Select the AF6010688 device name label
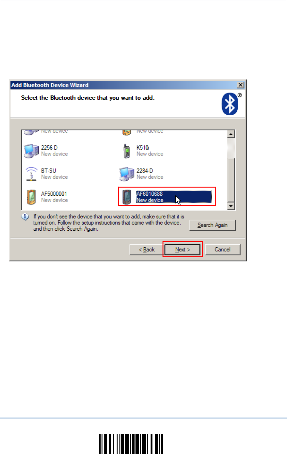This screenshot has height=454, width=287. coord(150,194)
